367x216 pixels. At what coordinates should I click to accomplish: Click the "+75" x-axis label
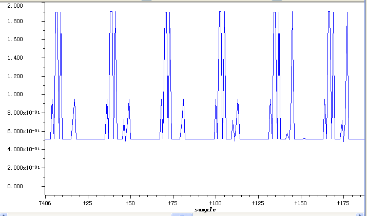172,203
